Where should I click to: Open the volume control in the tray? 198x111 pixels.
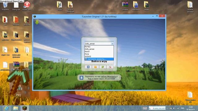tap(174, 108)
